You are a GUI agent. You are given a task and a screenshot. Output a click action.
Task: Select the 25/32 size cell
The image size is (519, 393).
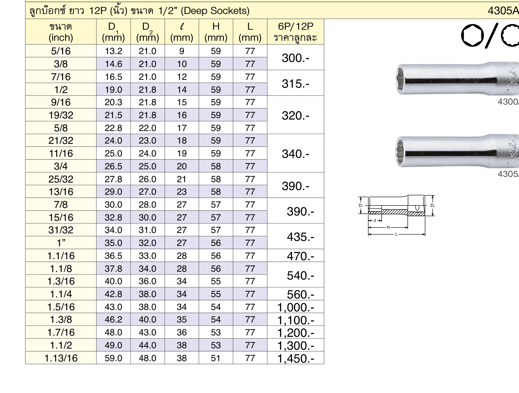coord(61,179)
